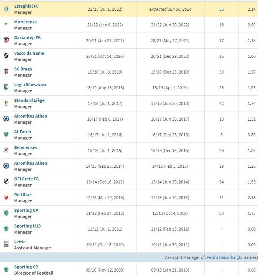Open the Red Star club link
This screenshot has width=258, height=275.
pyautogui.click(x=23, y=195)
